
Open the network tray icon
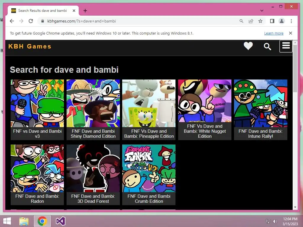(268, 221)
